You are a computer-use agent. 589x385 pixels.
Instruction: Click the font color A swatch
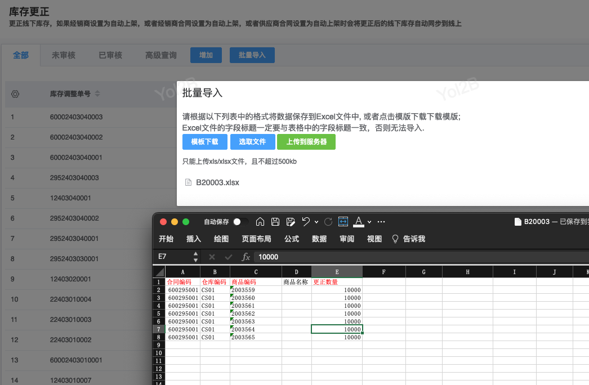coord(359,222)
